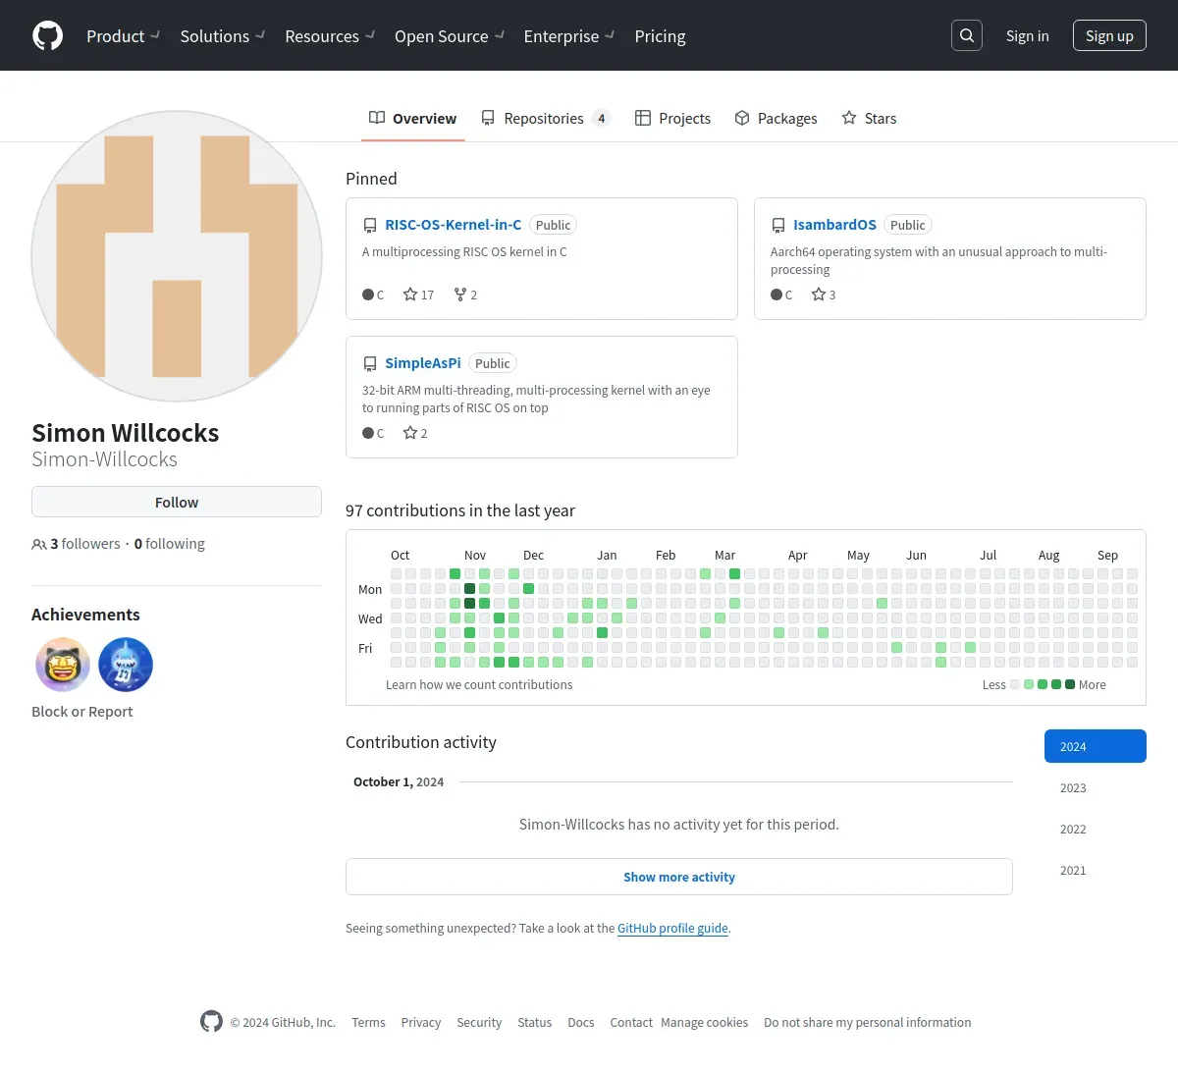The image size is (1178, 1073).
Task: Click Block or Report
Action: click(81, 712)
